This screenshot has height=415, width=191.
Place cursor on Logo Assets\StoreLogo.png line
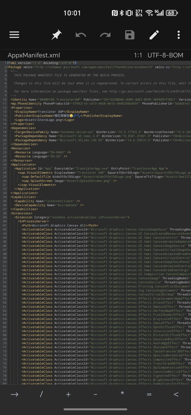(45, 120)
